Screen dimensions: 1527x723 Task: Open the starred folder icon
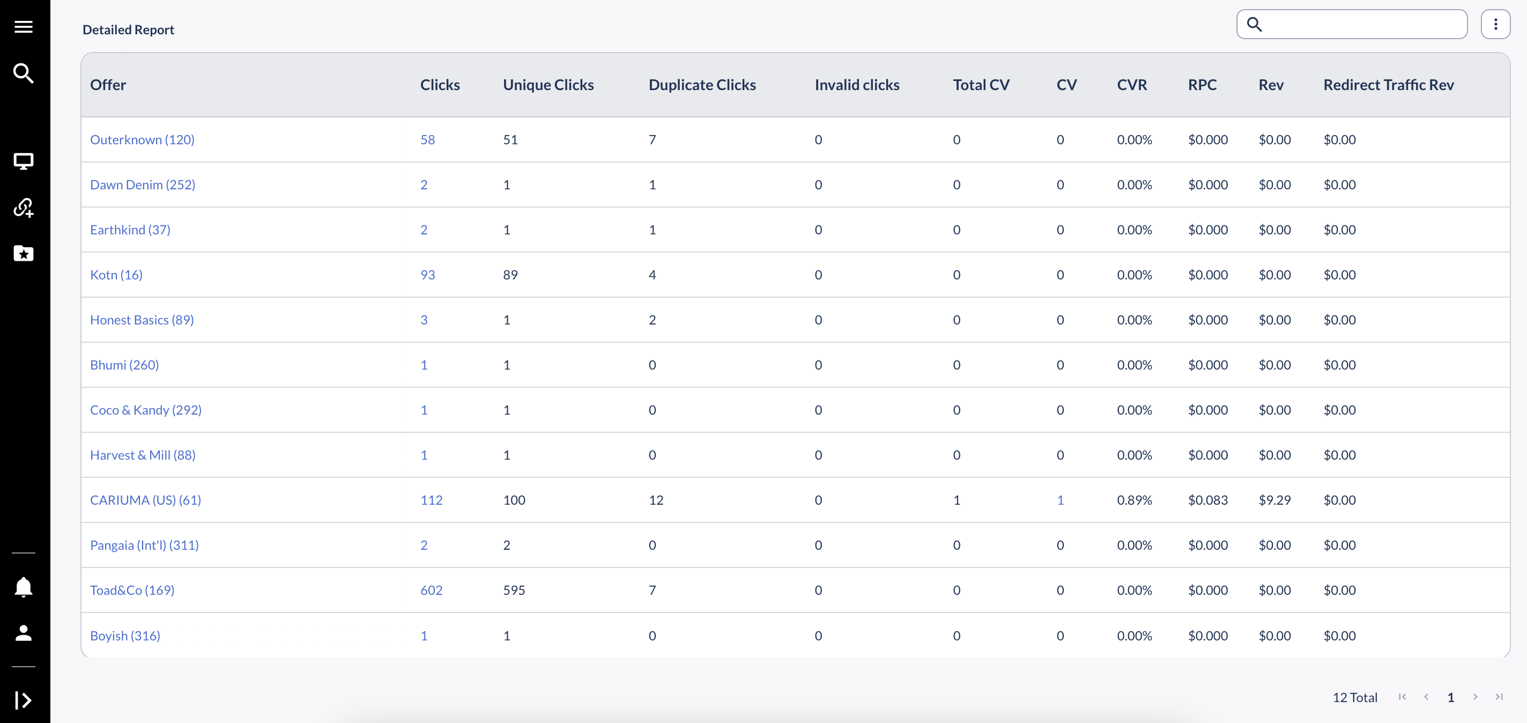[x=23, y=253]
